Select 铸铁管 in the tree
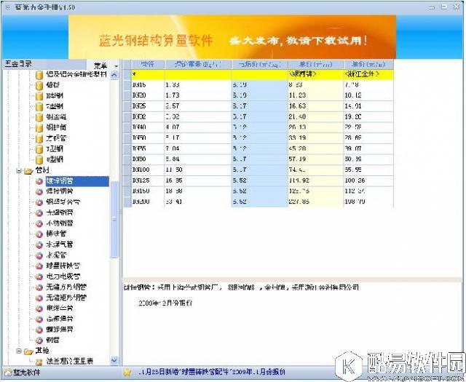Screen dimensions: 466x382 point(56,234)
